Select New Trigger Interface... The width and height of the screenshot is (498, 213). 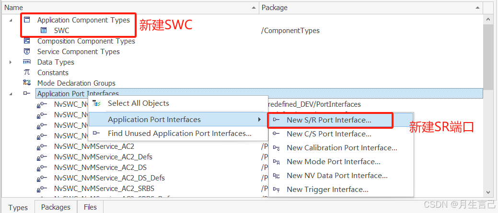(341, 190)
